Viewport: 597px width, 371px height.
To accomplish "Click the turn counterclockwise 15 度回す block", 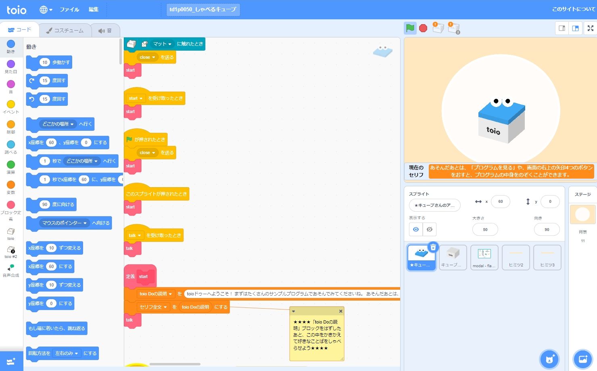I will click(x=47, y=99).
